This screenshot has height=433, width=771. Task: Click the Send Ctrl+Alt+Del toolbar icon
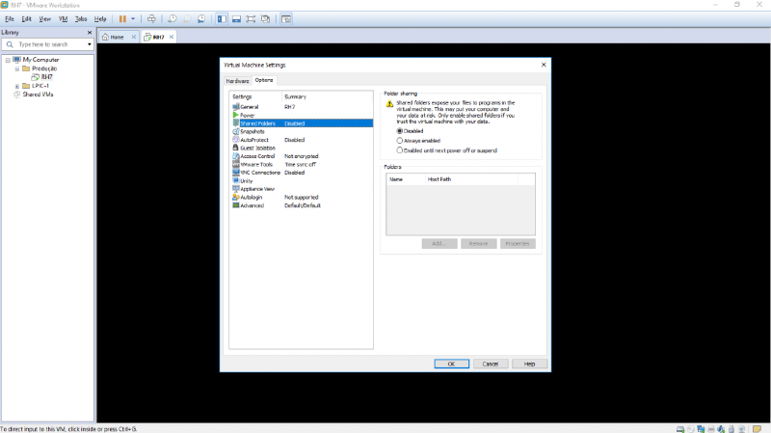pos(151,18)
